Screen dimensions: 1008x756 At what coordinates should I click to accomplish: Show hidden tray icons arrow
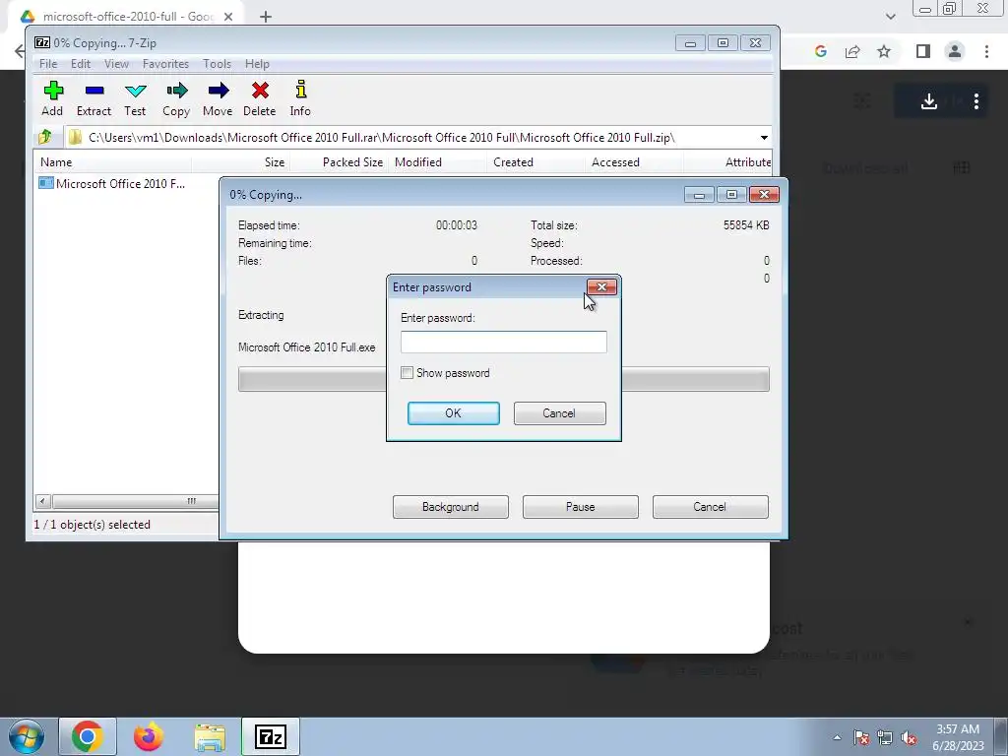point(837,737)
